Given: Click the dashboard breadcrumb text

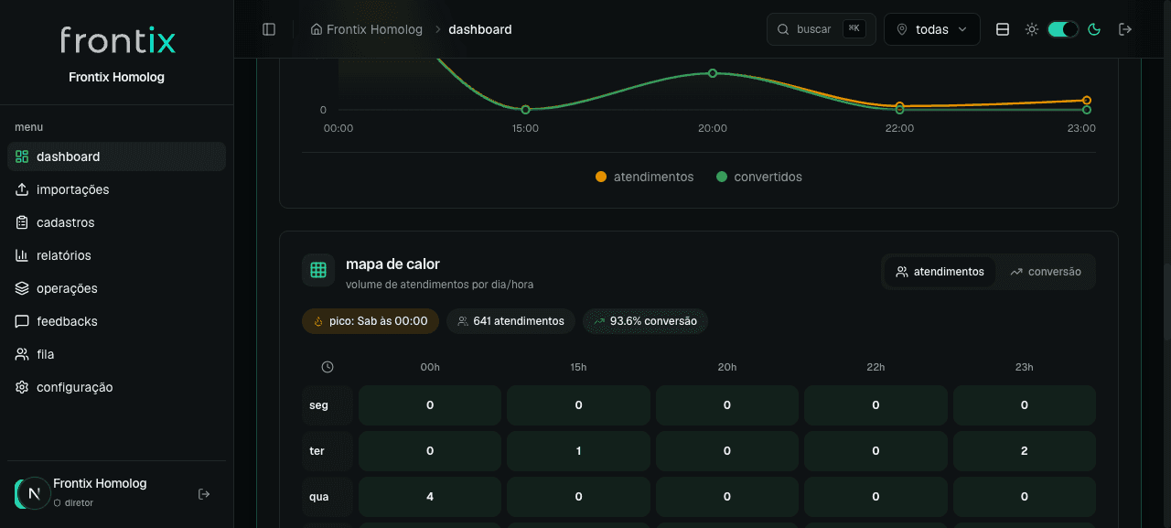Looking at the screenshot, I should 480,29.
